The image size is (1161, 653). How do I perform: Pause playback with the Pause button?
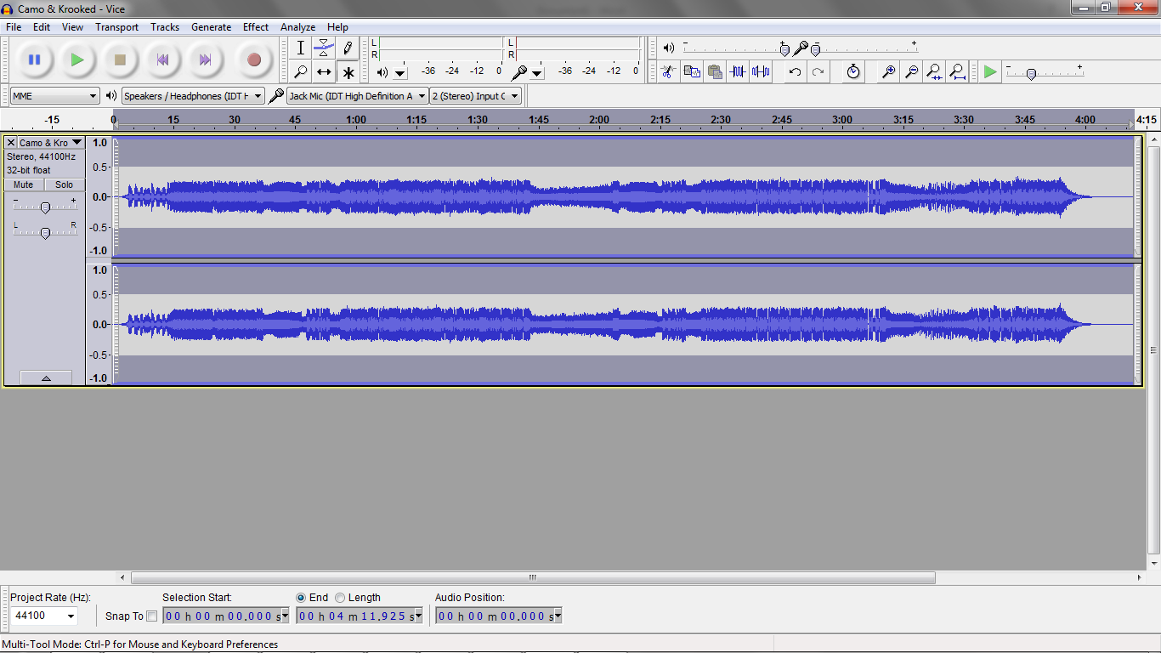34,60
